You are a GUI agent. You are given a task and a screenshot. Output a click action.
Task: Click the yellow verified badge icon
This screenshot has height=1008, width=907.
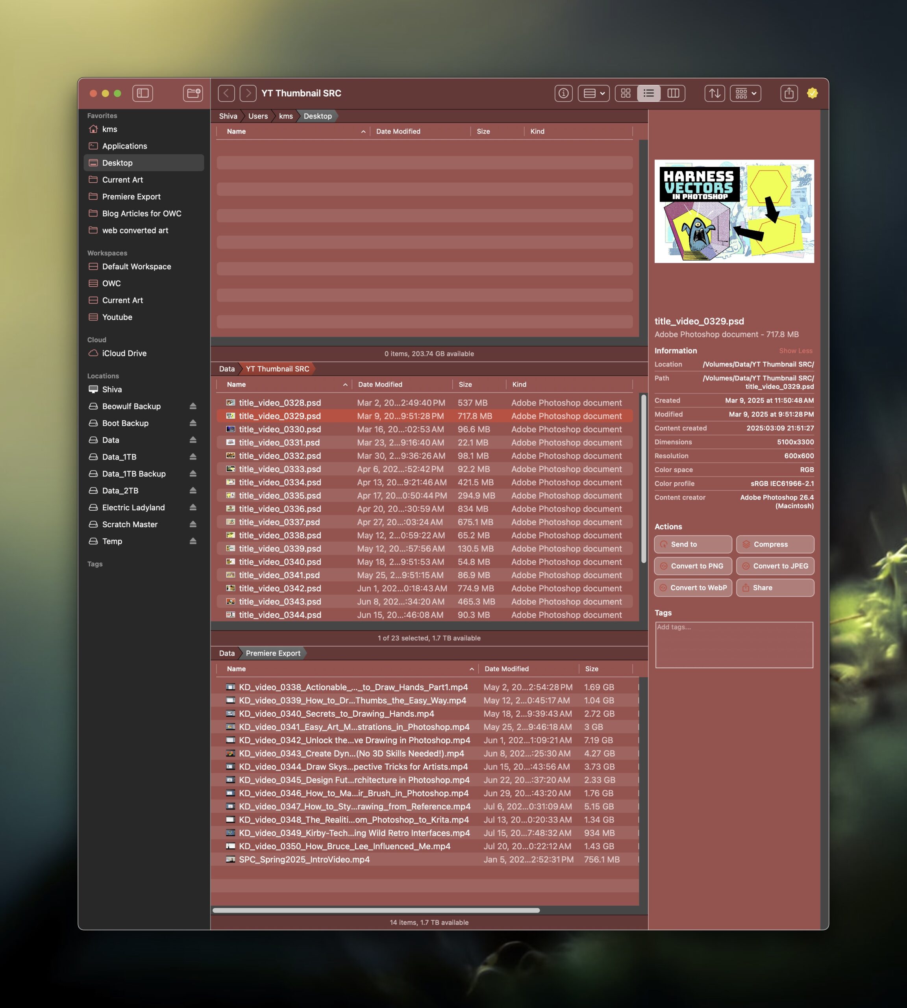812,93
